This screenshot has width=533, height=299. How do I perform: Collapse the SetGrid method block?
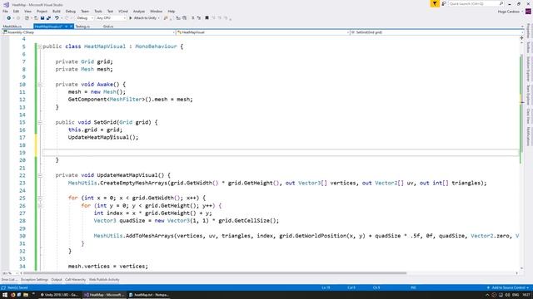[40, 122]
